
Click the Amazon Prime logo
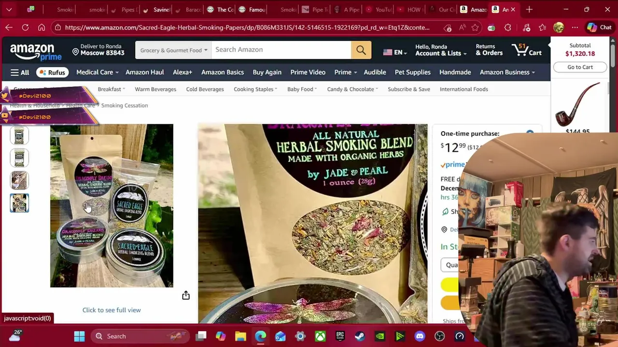(36, 52)
